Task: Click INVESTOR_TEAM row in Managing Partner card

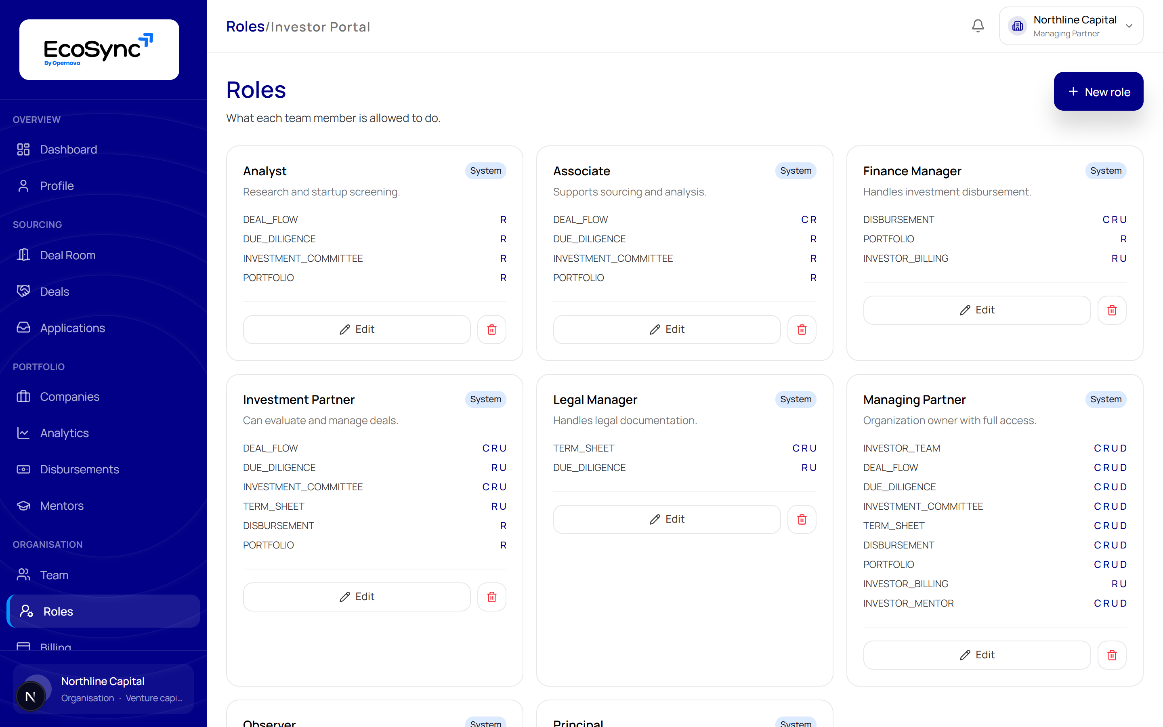Action: pyautogui.click(x=994, y=448)
